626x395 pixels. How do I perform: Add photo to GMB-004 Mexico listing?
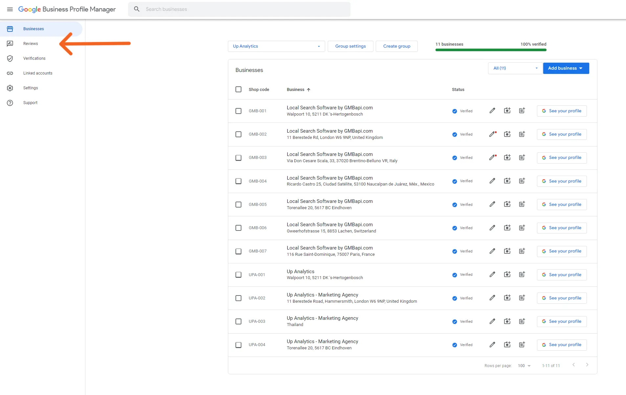507,181
